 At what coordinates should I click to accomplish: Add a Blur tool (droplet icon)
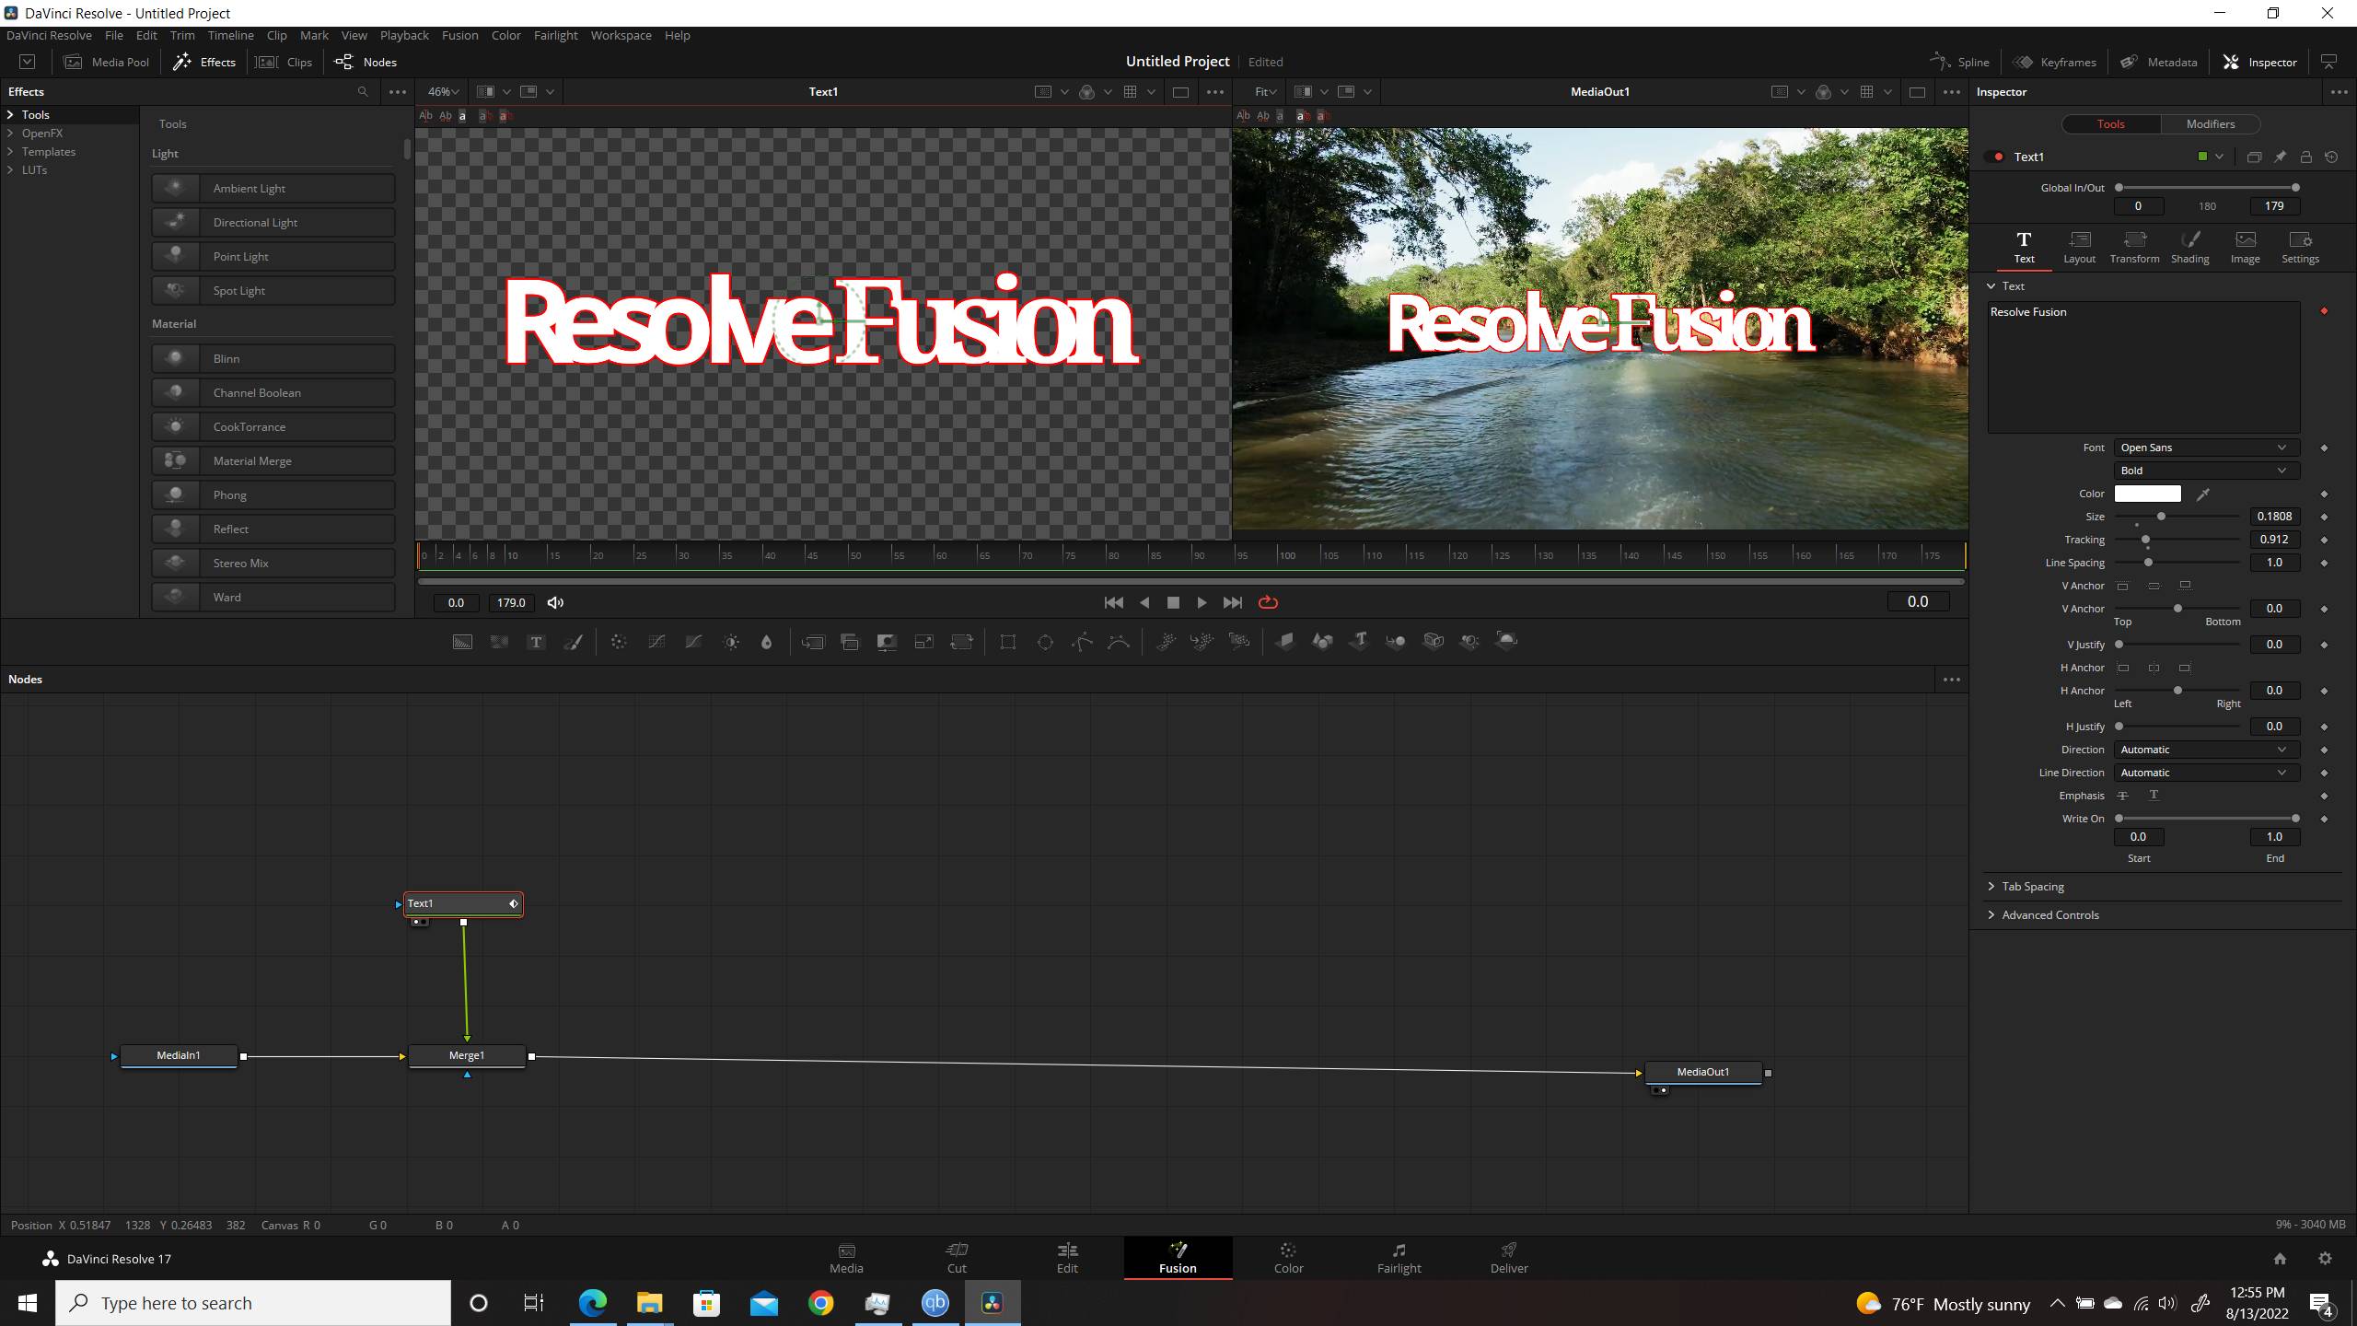[x=766, y=642]
